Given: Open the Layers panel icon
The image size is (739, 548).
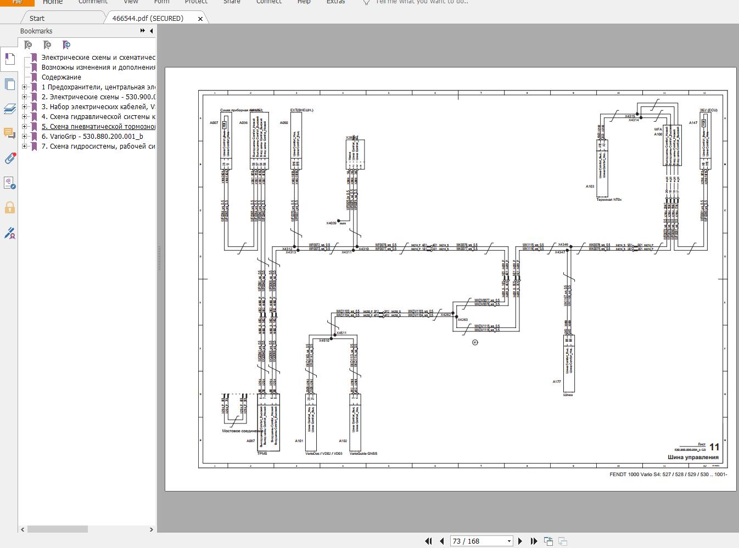Looking at the screenshot, I should click(x=9, y=109).
